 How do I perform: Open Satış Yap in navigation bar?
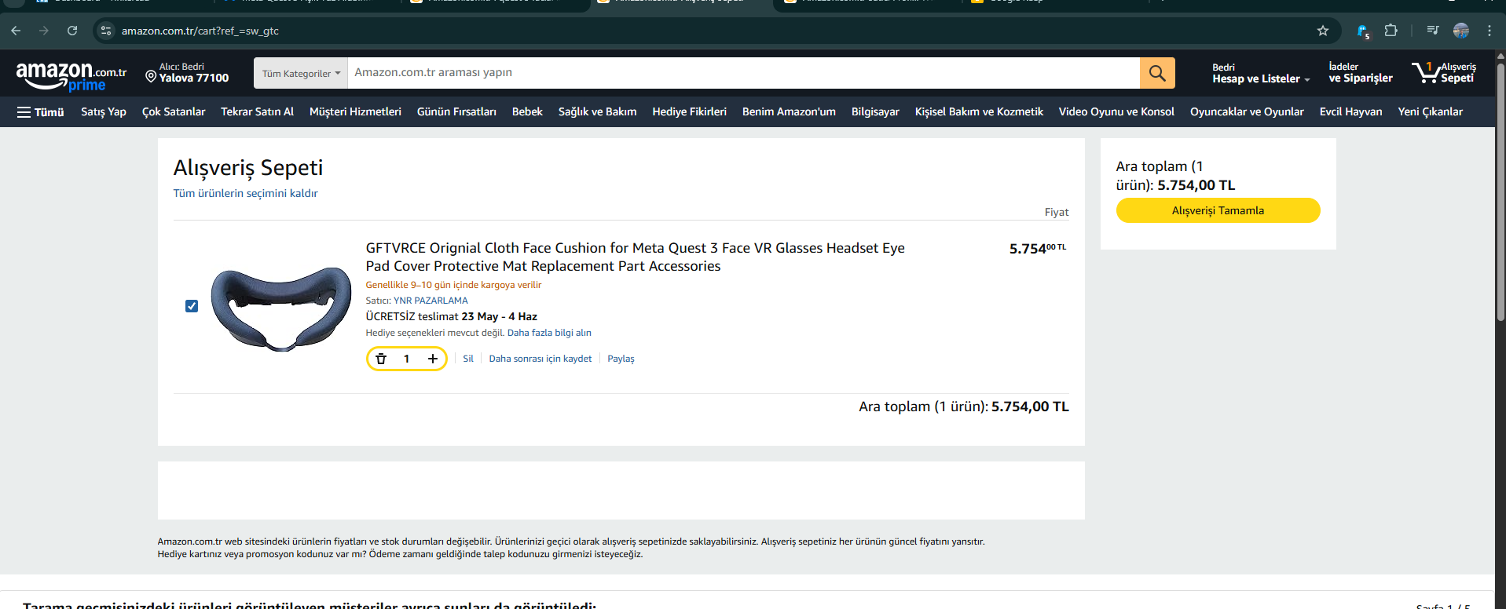click(x=104, y=112)
